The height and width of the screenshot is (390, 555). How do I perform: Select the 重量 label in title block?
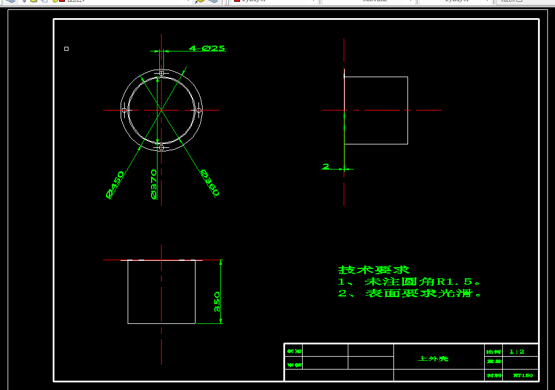coord(494,361)
